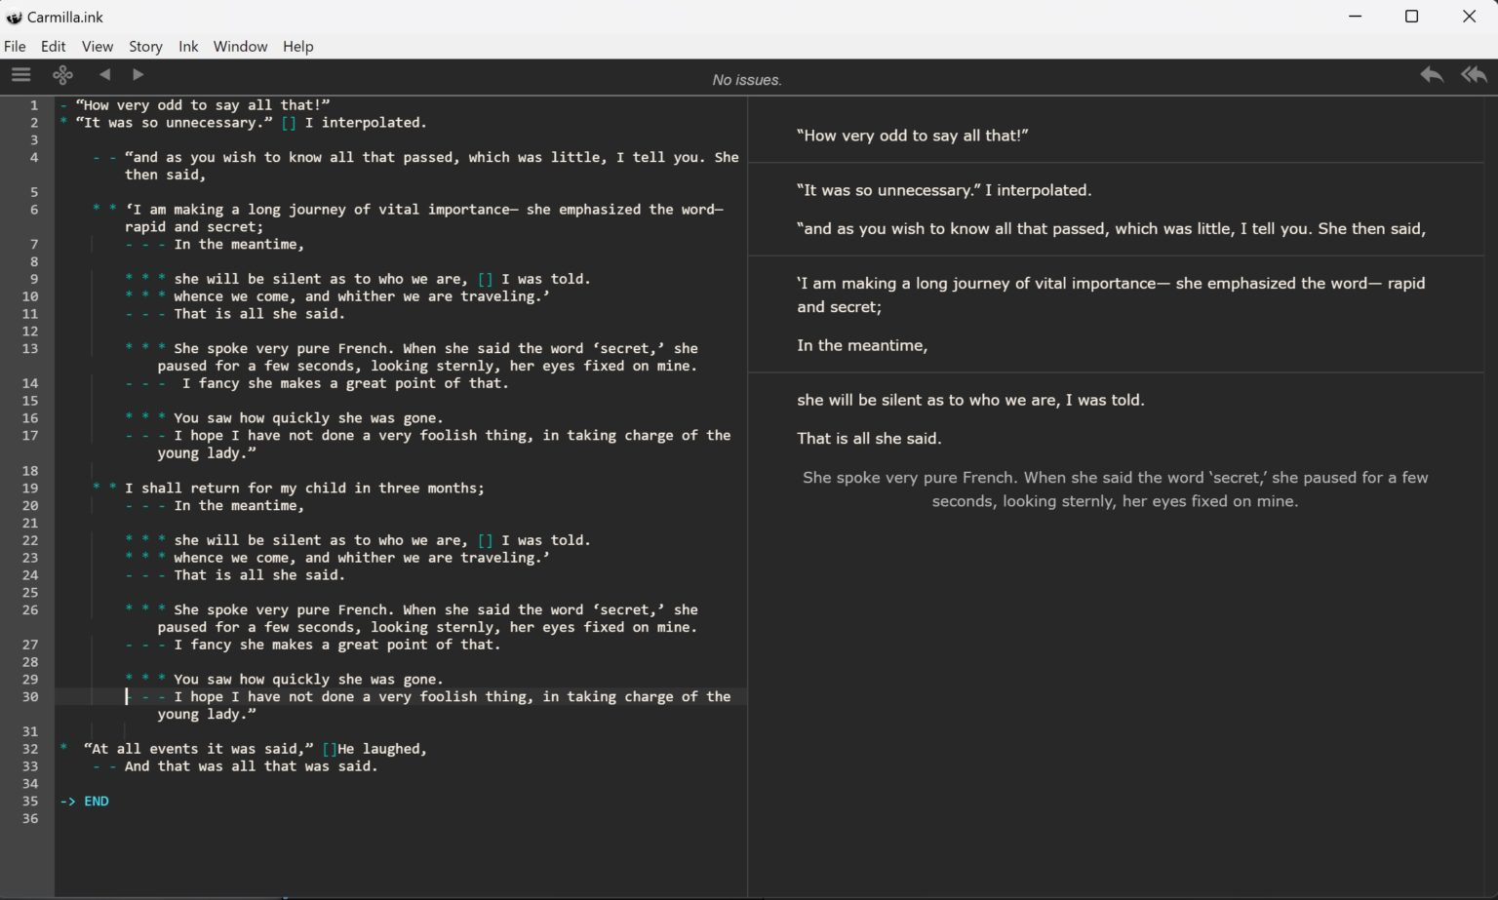Maximize the Inky window
This screenshot has width=1498, height=900.
1410,17
